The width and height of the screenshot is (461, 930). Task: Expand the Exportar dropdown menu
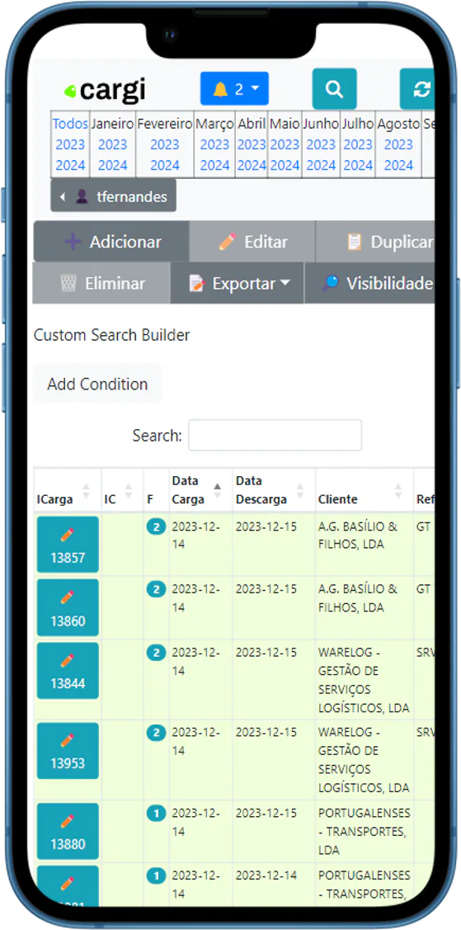238,284
